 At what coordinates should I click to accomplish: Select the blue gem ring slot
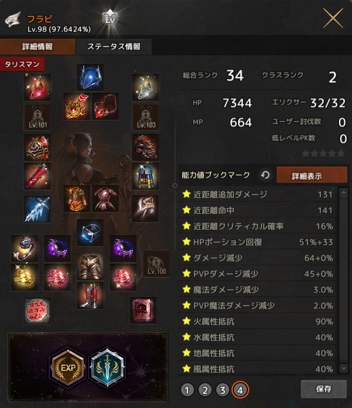click(x=90, y=233)
